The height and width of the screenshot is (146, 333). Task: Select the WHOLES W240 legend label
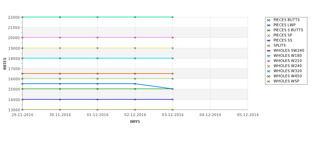click(288, 66)
